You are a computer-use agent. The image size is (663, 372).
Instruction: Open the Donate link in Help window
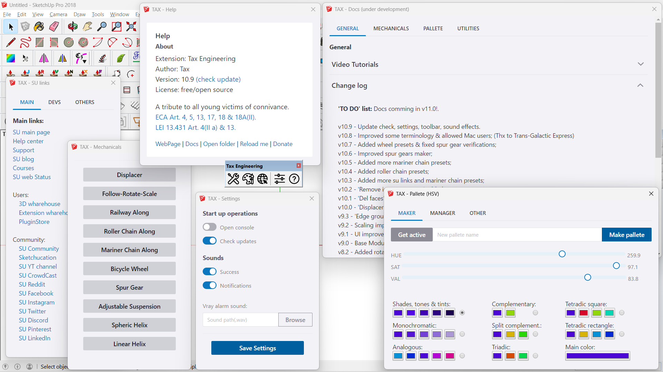[282, 144]
